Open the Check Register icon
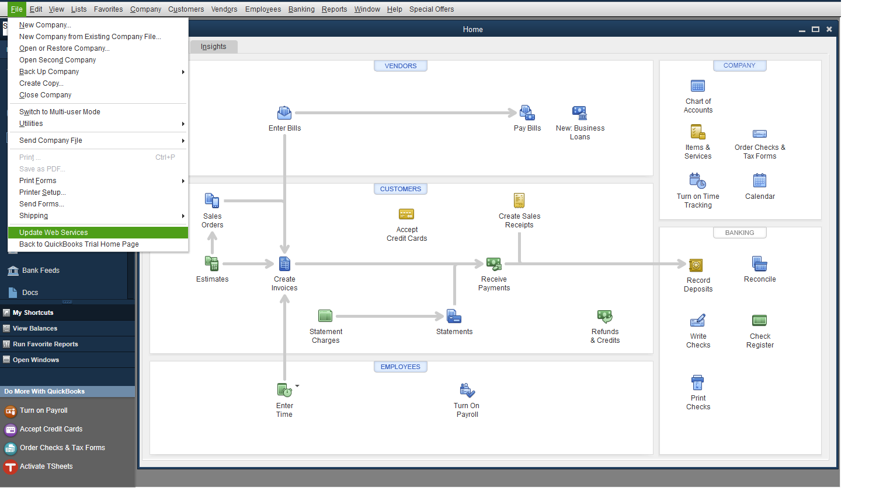The image size is (876, 488). pyautogui.click(x=760, y=321)
